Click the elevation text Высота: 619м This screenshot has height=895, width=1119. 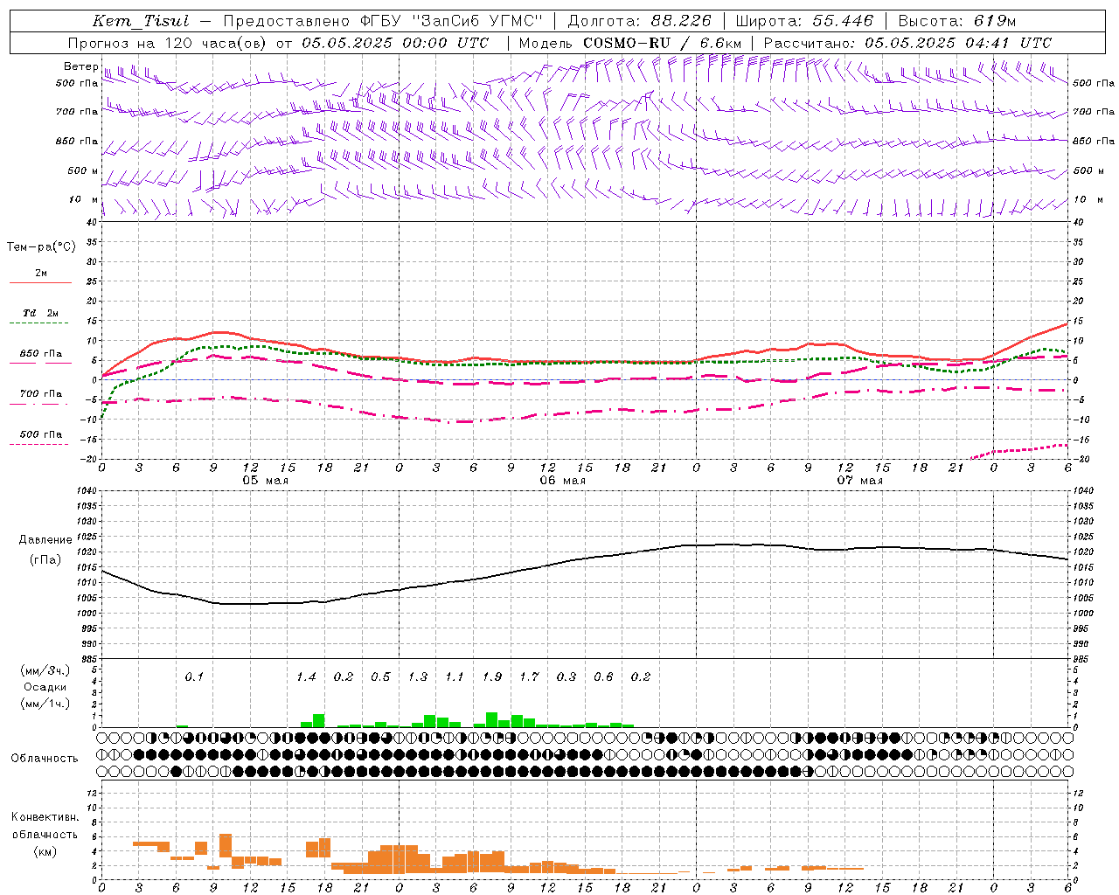[957, 22]
